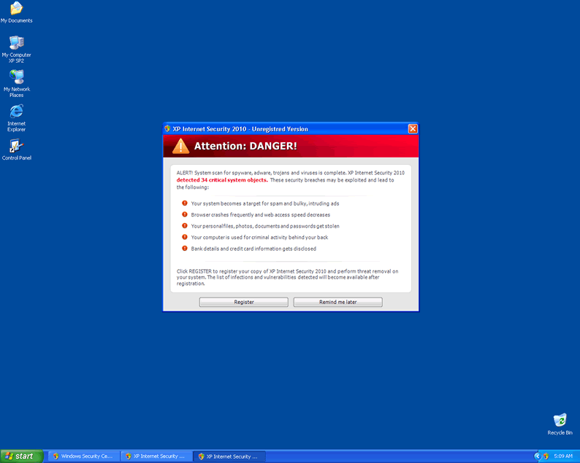
Task: Open the Start menu
Action: (x=20, y=456)
